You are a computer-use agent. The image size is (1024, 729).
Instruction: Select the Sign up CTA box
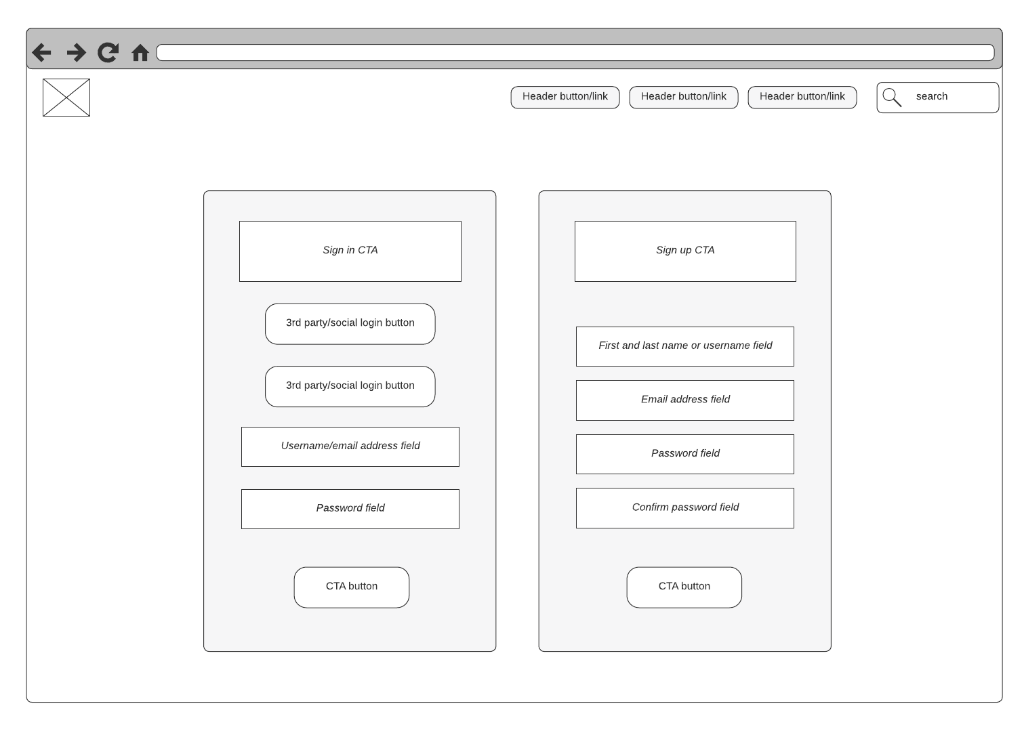tap(684, 251)
